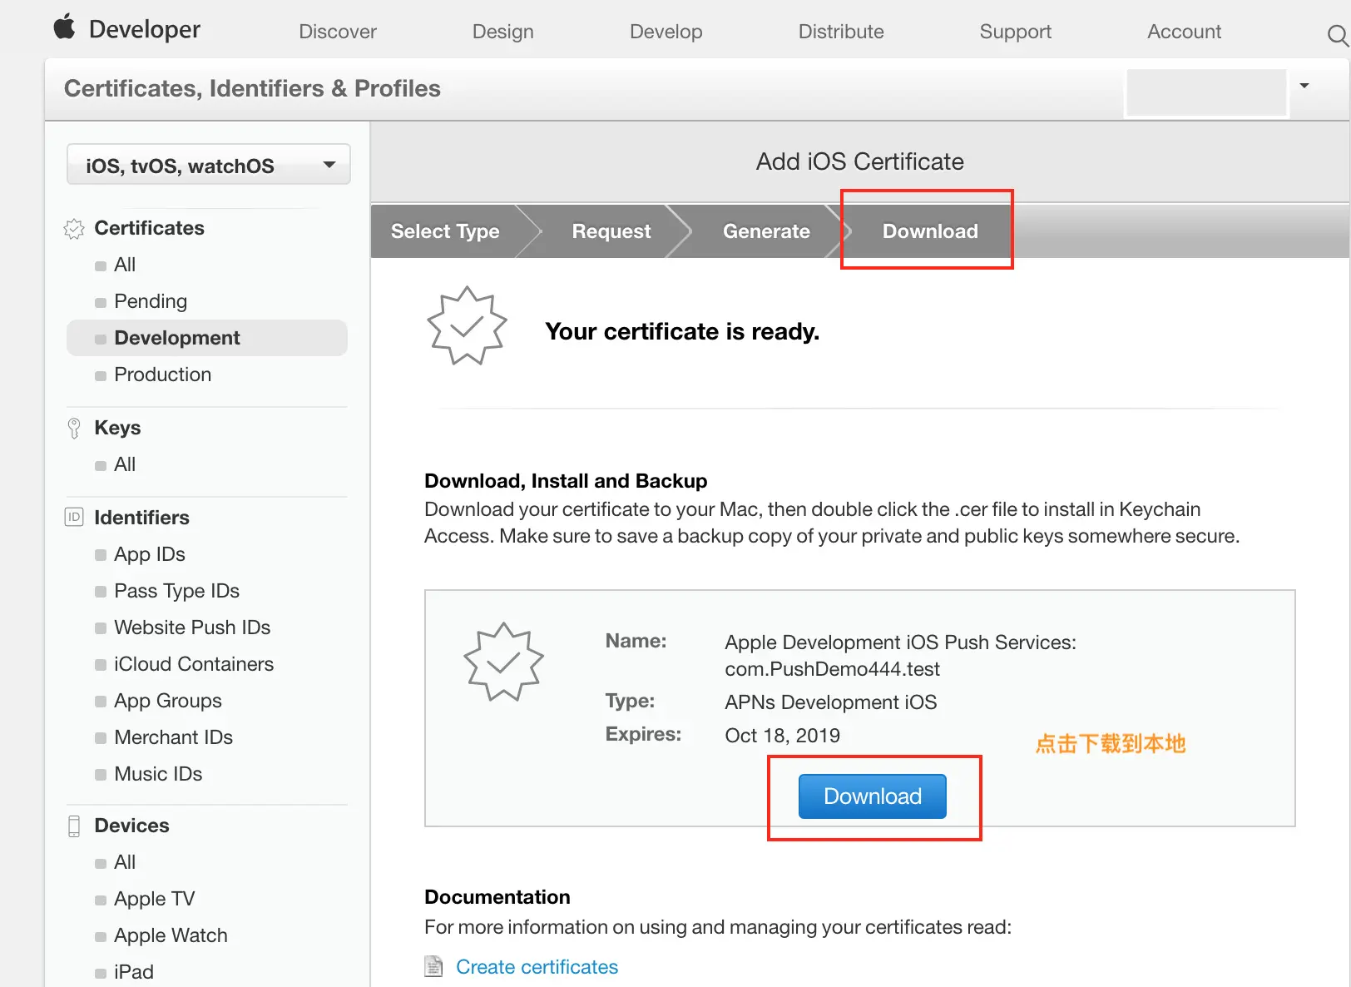Click the Apple logo icon
This screenshot has width=1351, height=987.
[64, 27]
